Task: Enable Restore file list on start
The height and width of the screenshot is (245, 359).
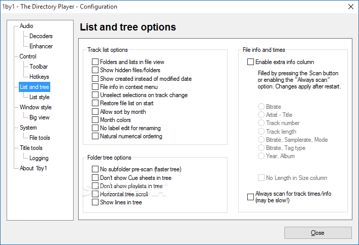Action: pyautogui.click(x=95, y=103)
